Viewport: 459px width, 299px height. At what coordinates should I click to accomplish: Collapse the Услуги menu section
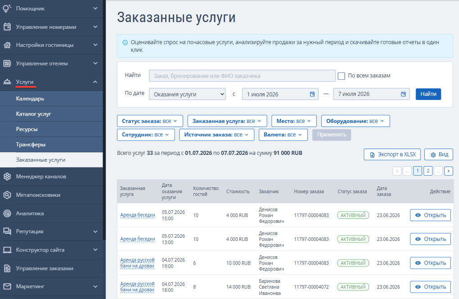[95, 82]
